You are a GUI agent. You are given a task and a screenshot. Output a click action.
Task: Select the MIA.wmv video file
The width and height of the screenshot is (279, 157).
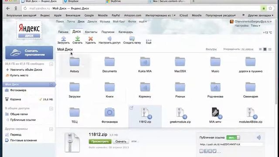[x=215, y=115]
